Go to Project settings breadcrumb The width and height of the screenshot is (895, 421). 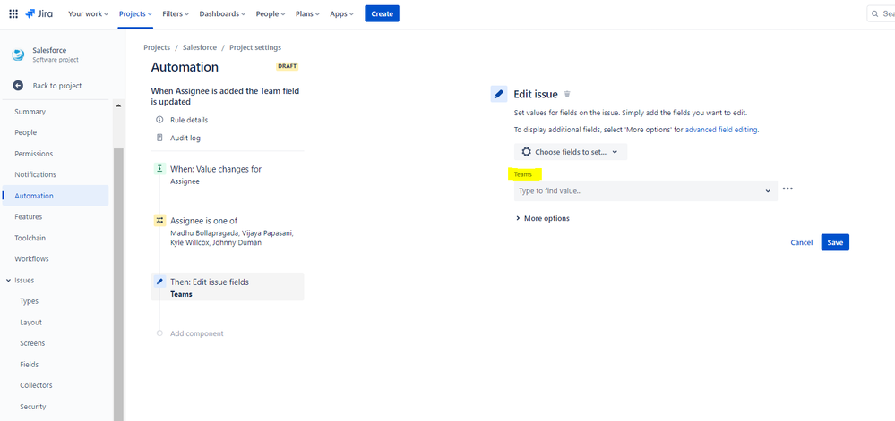(255, 47)
